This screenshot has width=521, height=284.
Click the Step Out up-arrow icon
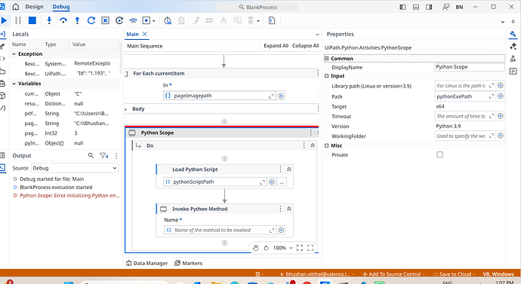77,20
